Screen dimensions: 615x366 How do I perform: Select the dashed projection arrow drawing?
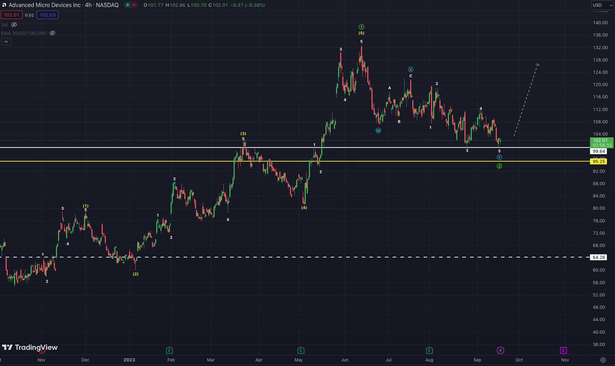tap(526, 100)
